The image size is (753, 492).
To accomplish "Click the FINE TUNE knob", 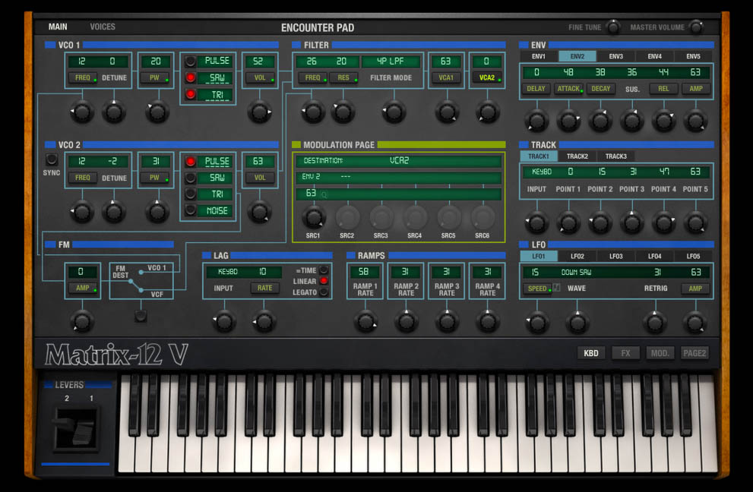I will pyautogui.click(x=612, y=27).
